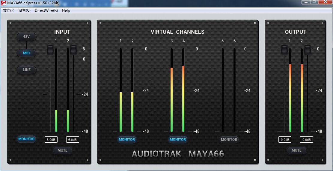Click Input channel 1 6.0dB value box

[x=51, y=139]
